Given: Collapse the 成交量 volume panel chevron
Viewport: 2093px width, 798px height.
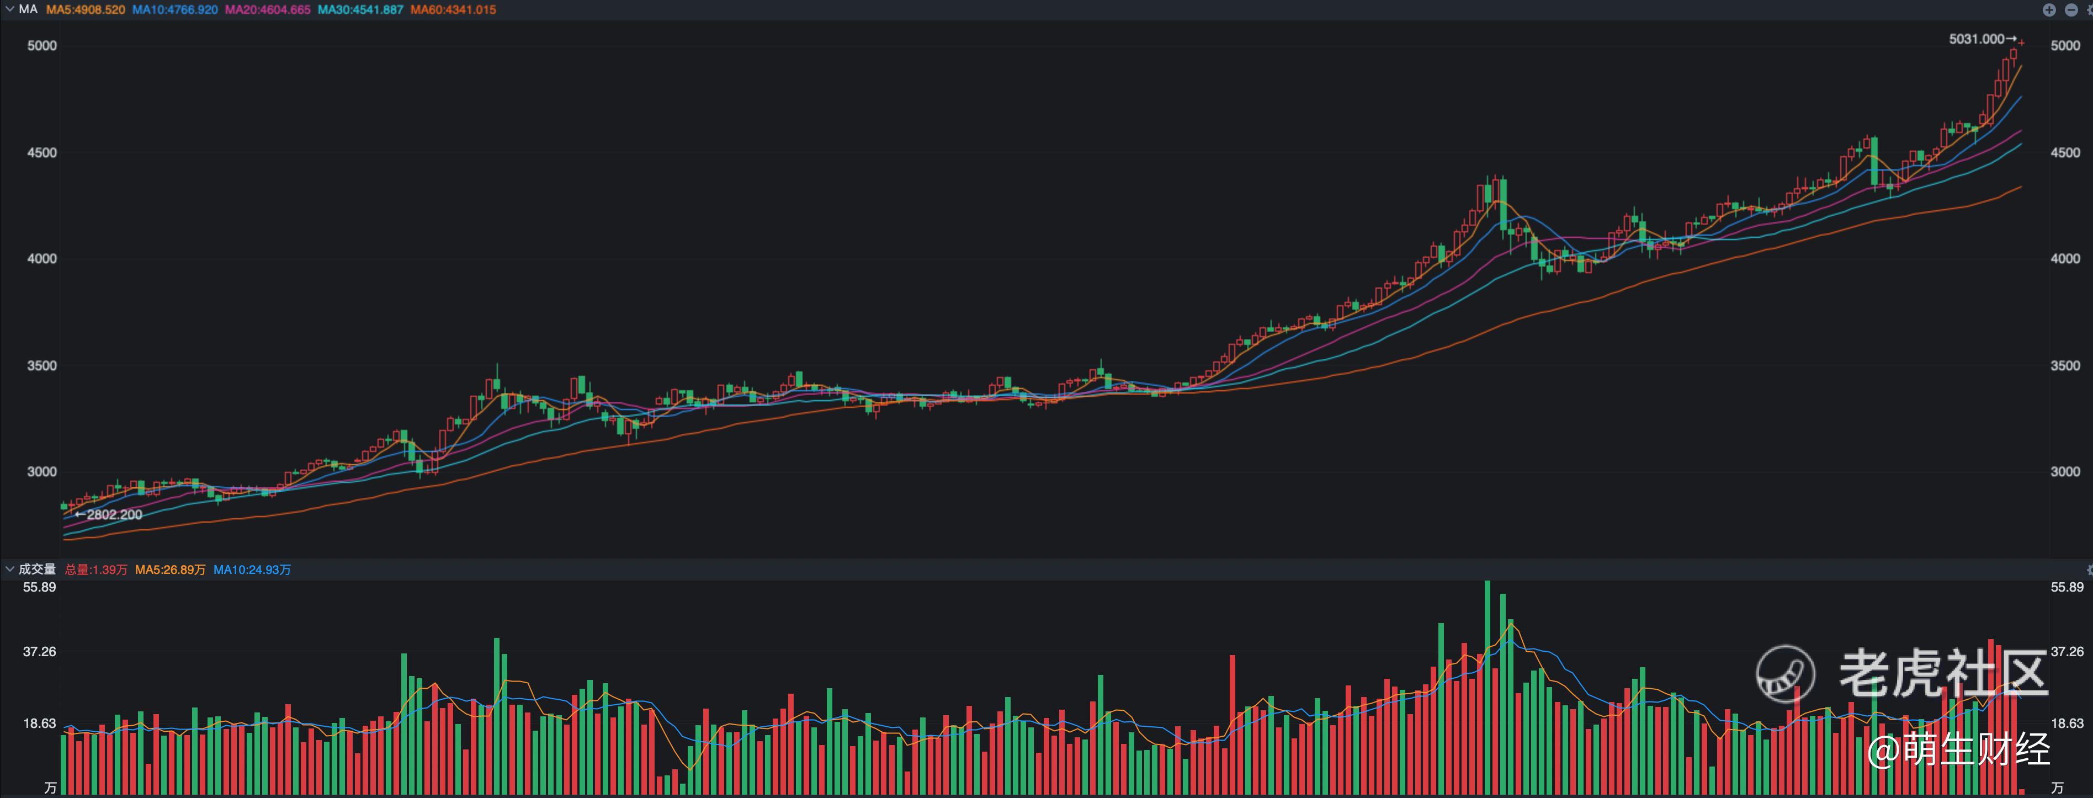Looking at the screenshot, I should pos(10,570).
